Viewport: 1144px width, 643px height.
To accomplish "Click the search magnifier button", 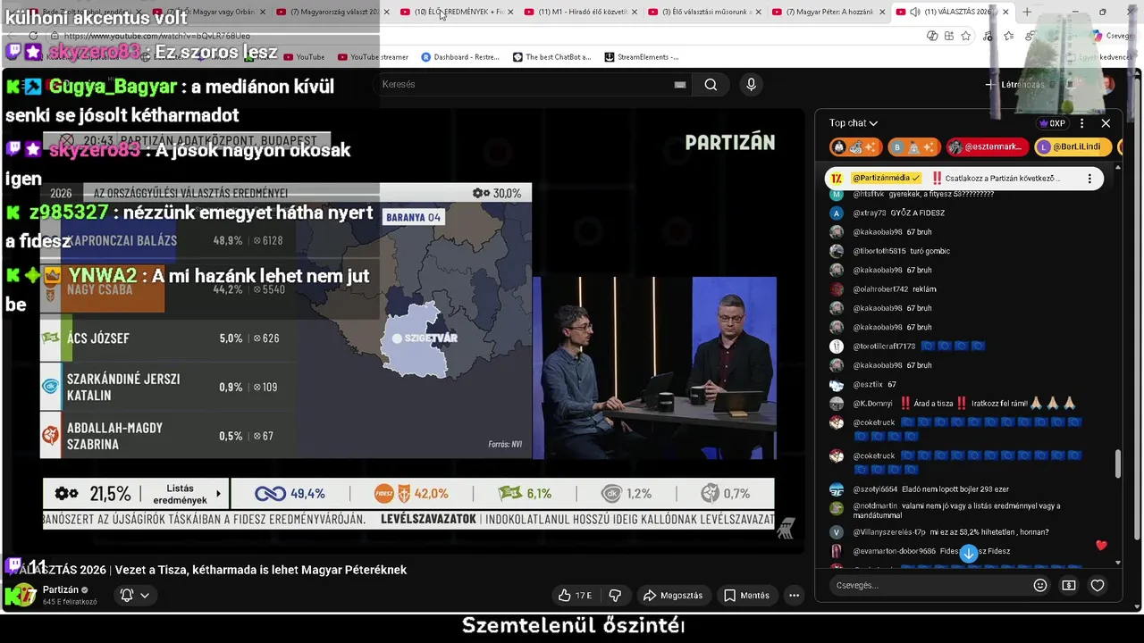I will coord(711,85).
